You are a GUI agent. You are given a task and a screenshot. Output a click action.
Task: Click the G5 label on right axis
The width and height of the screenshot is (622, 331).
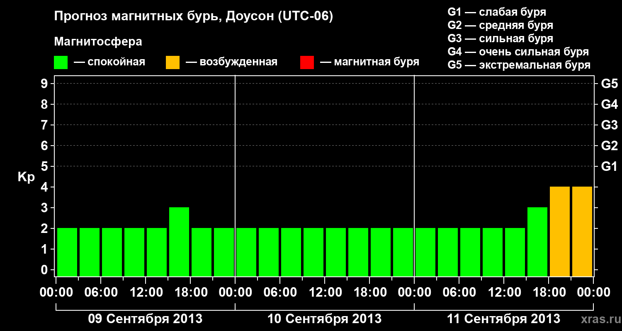pyautogui.click(x=610, y=84)
